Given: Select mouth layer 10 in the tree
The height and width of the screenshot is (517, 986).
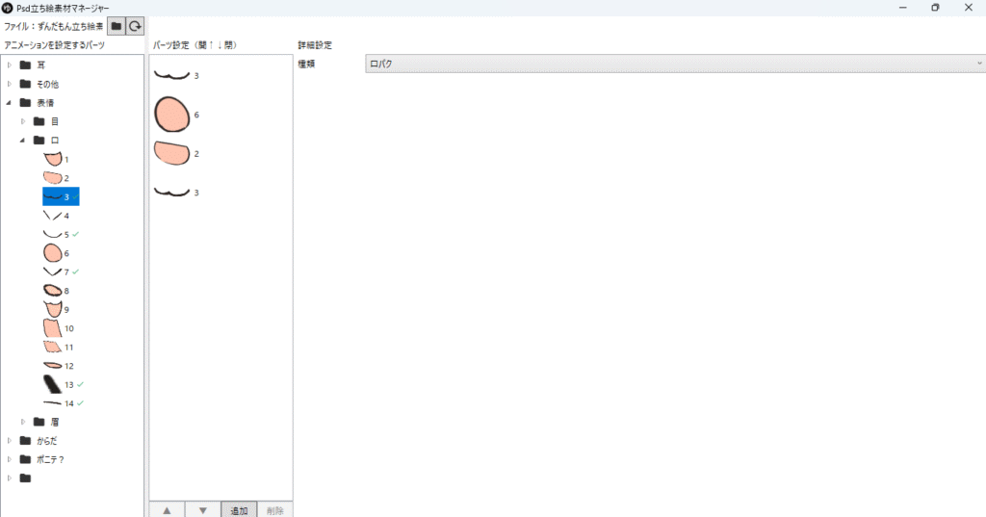Looking at the screenshot, I should click(x=58, y=328).
